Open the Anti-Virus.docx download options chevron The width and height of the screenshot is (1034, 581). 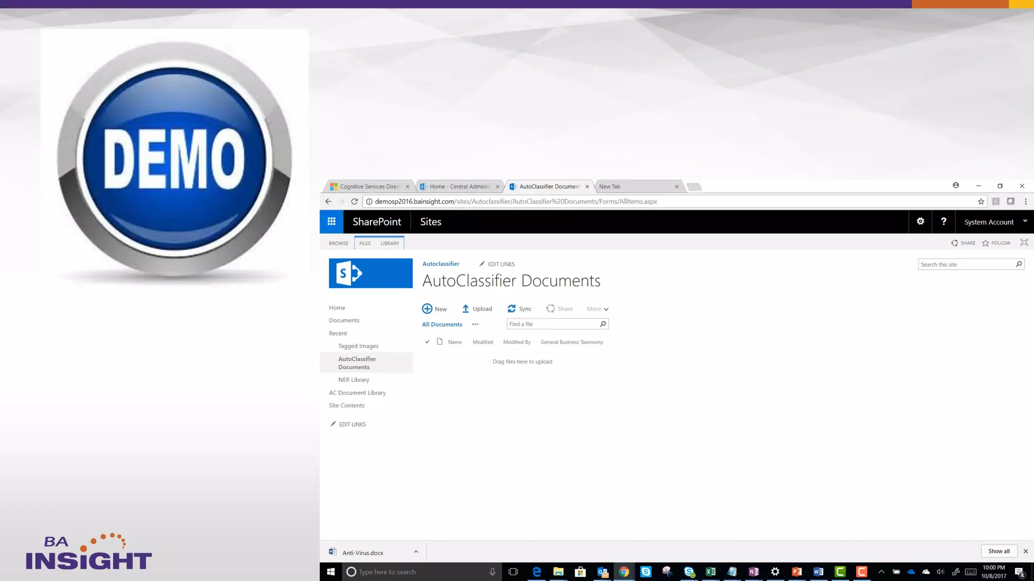[x=416, y=552]
